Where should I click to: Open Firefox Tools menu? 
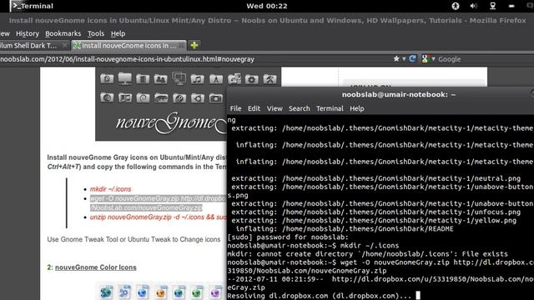click(x=96, y=33)
